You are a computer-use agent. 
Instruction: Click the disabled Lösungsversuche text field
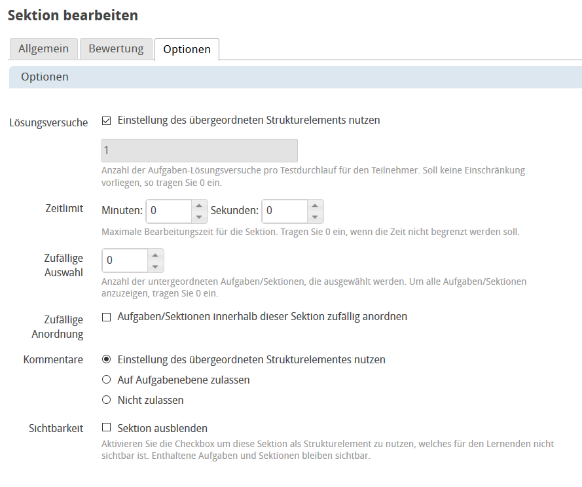click(200, 151)
